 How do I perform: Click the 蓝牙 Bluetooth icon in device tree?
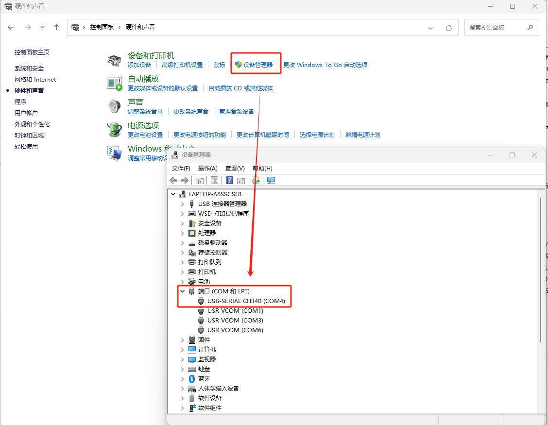[x=192, y=379]
